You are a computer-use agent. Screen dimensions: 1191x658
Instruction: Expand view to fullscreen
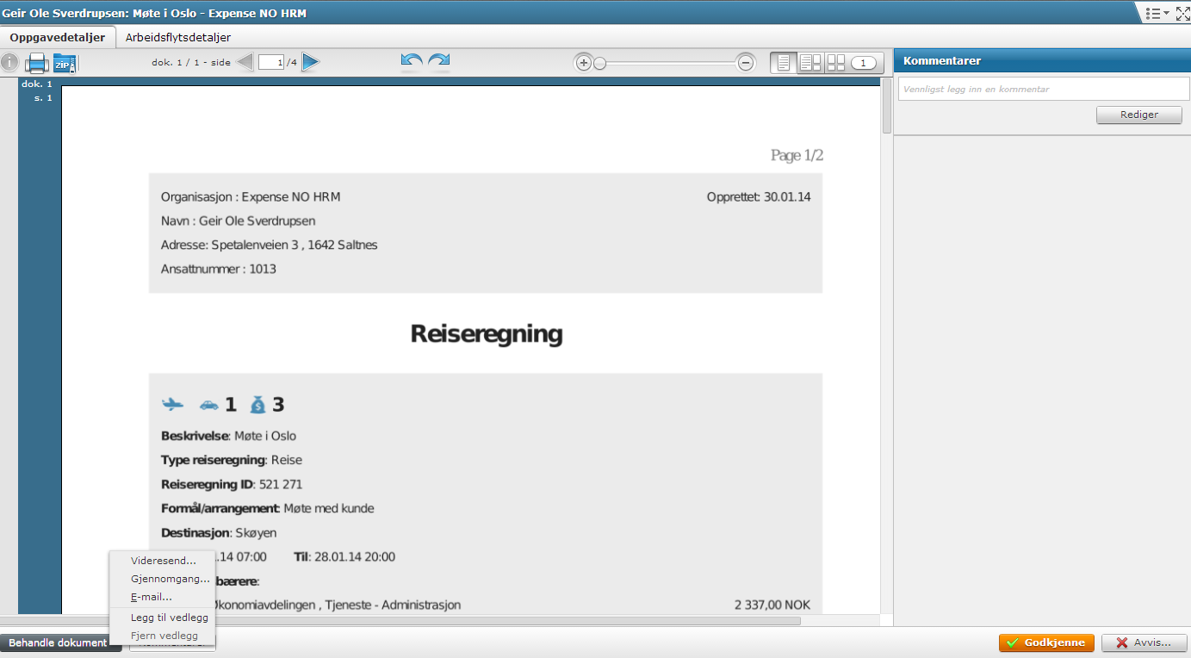point(1182,13)
